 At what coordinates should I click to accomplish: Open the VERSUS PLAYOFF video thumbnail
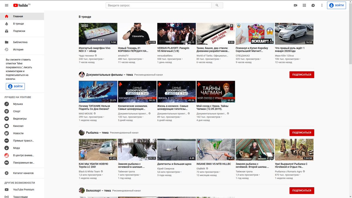[176, 34]
